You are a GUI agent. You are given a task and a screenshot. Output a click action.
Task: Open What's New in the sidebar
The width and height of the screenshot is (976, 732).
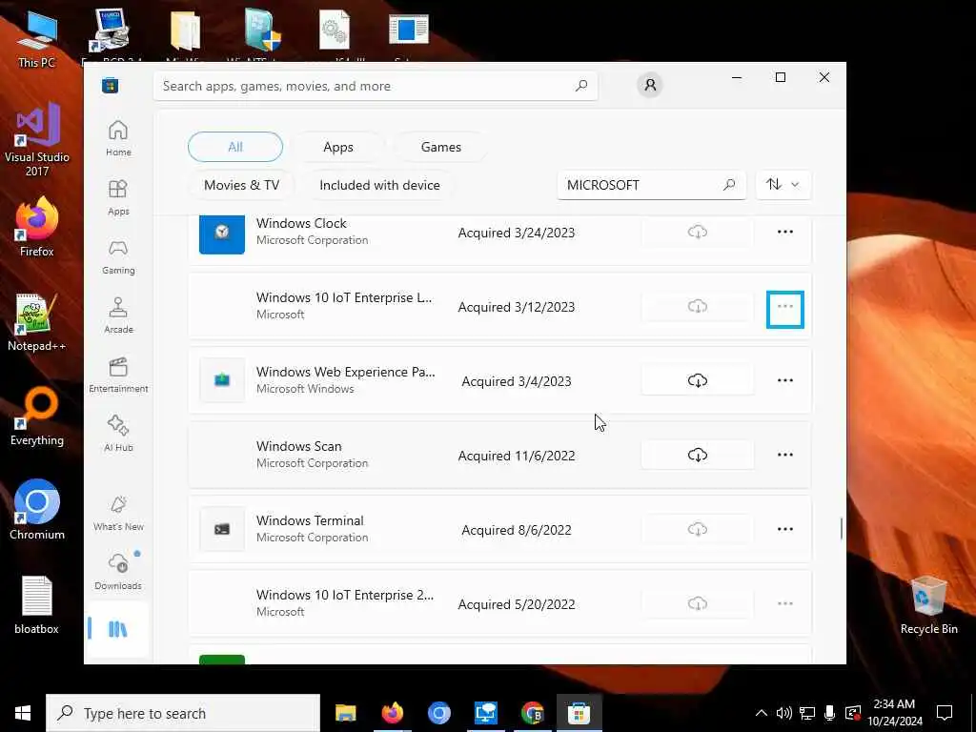tap(118, 513)
